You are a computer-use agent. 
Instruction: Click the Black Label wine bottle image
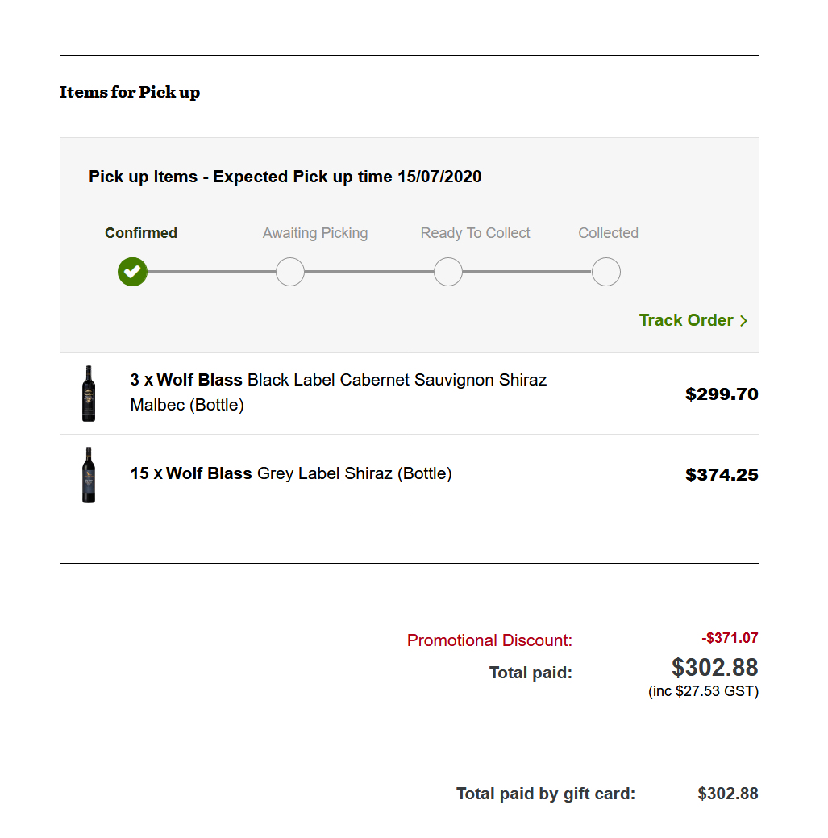point(89,394)
